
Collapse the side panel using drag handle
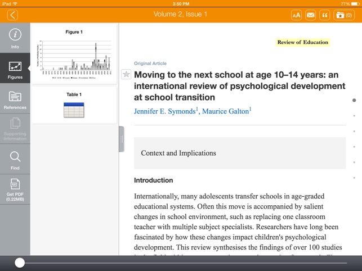(121, 139)
